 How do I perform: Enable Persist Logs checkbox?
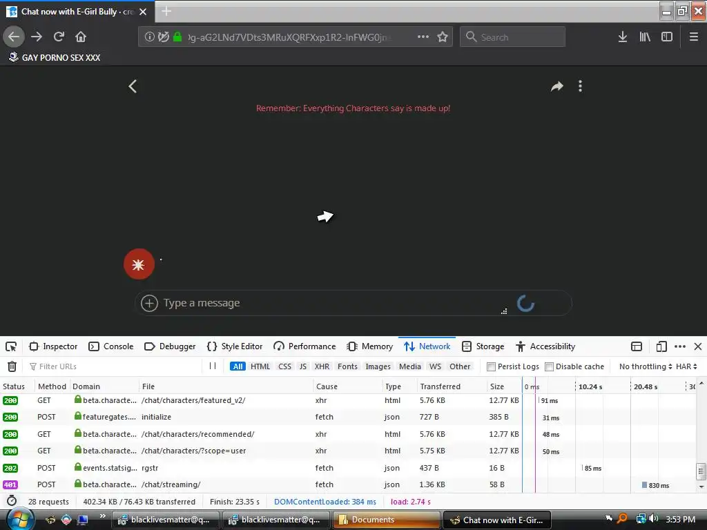pos(491,366)
